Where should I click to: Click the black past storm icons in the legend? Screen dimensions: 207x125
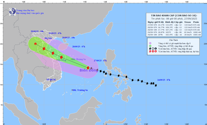pos(153,48)
